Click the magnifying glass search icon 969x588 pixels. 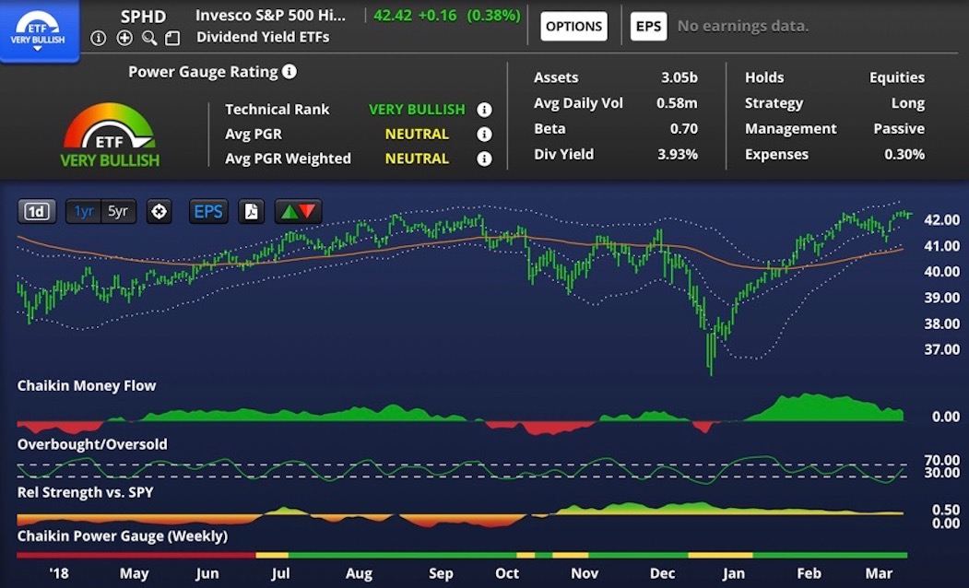(148, 38)
